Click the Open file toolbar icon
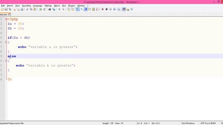 pos(2,9)
